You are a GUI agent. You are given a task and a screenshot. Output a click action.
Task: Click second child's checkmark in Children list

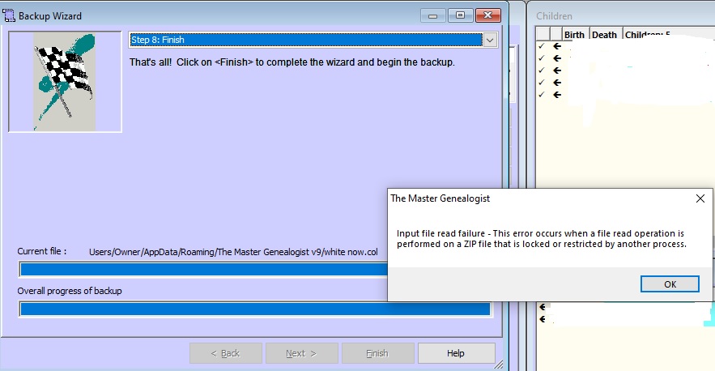click(x=541, y=58)
